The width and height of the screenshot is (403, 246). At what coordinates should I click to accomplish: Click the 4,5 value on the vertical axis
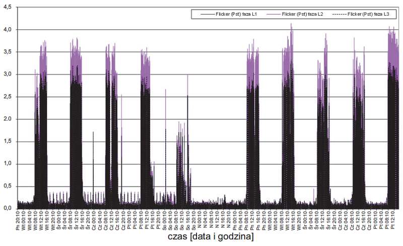click(8, 7)
